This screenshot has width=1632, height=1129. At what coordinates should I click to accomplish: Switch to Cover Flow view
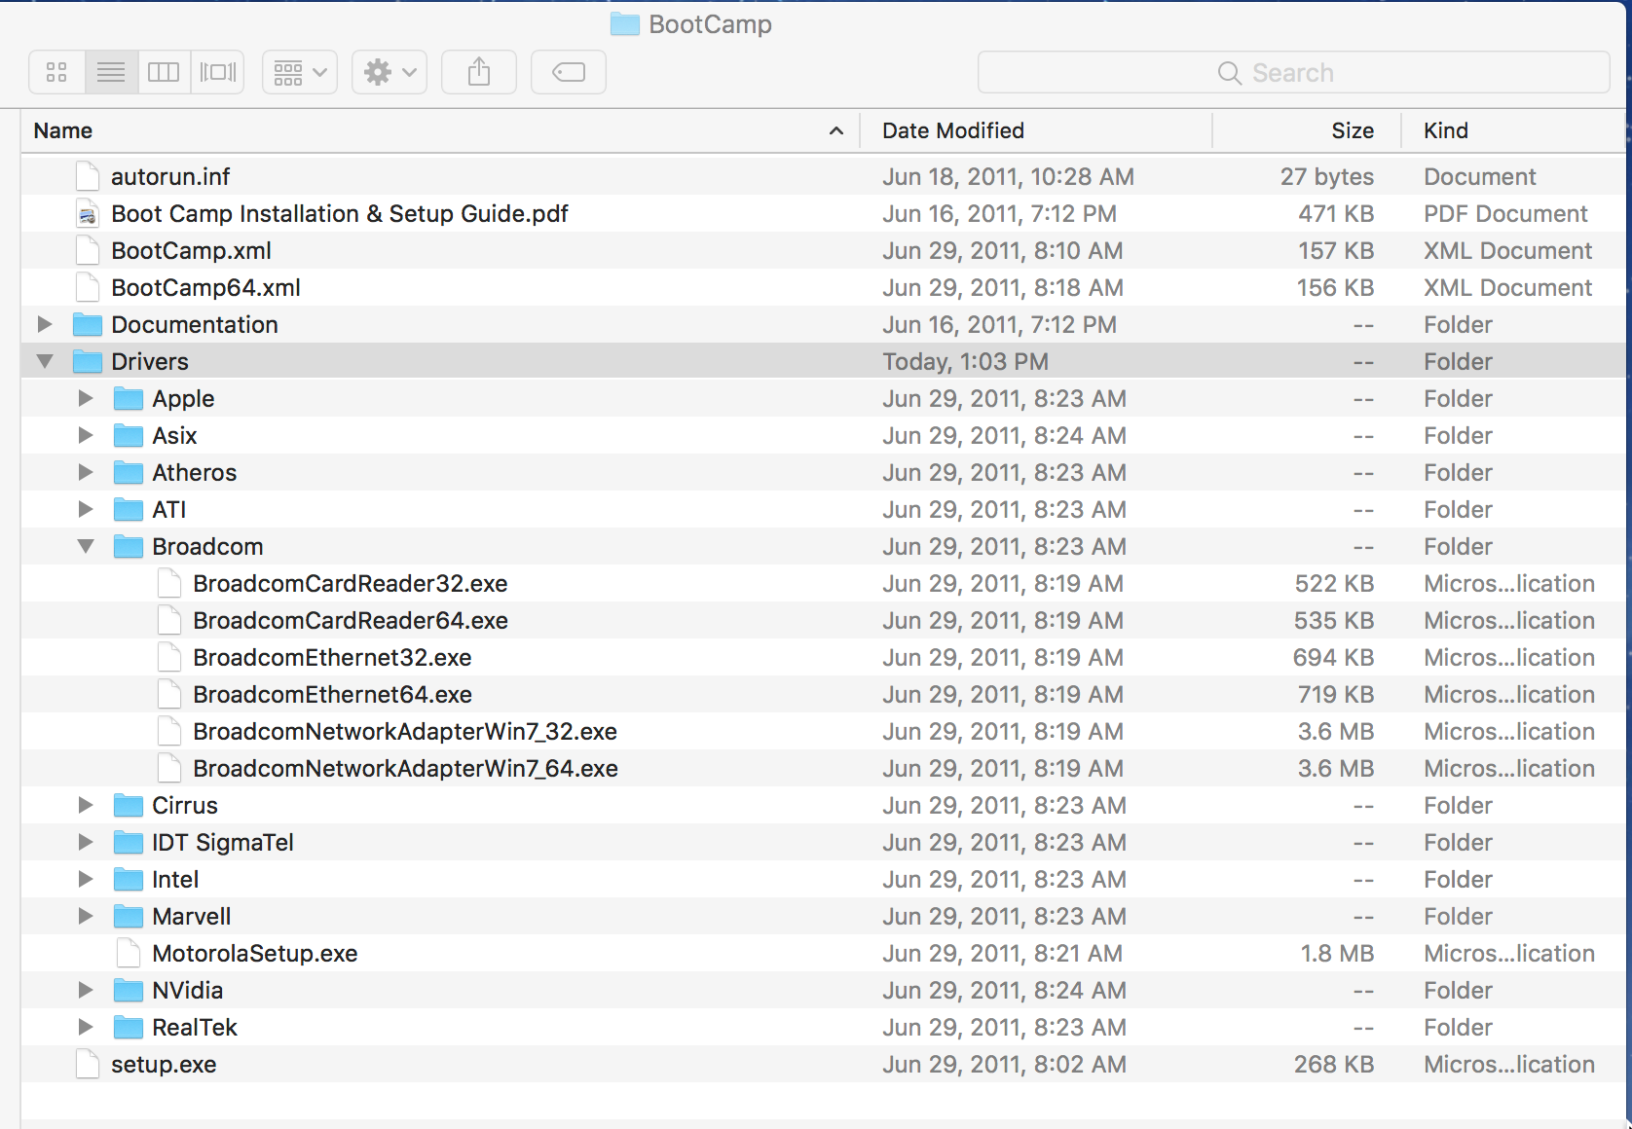click(x=217, y=72)
